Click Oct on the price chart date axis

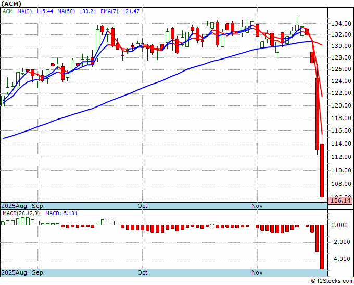click(x=143, y=206)
